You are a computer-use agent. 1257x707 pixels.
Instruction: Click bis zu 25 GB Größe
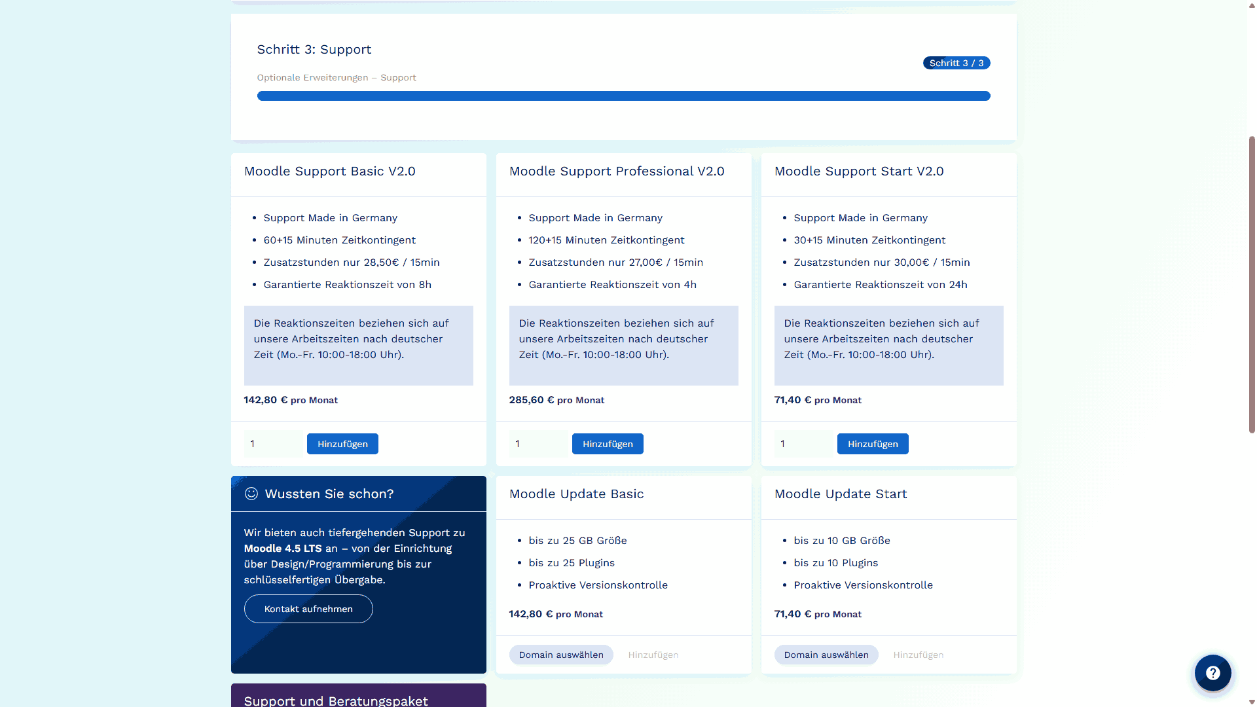[578, 541]
